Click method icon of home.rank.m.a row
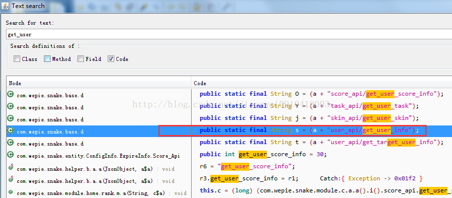This screenshot has height=198, width=452. coord(11,191)
